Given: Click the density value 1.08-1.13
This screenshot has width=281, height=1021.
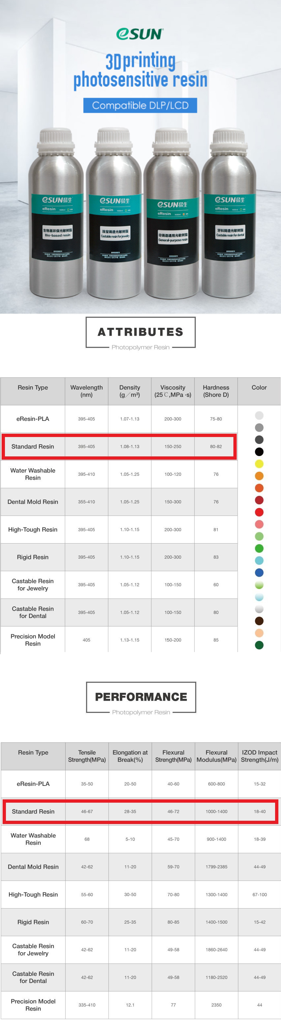Looking at the screenshot, I should 130,446.
